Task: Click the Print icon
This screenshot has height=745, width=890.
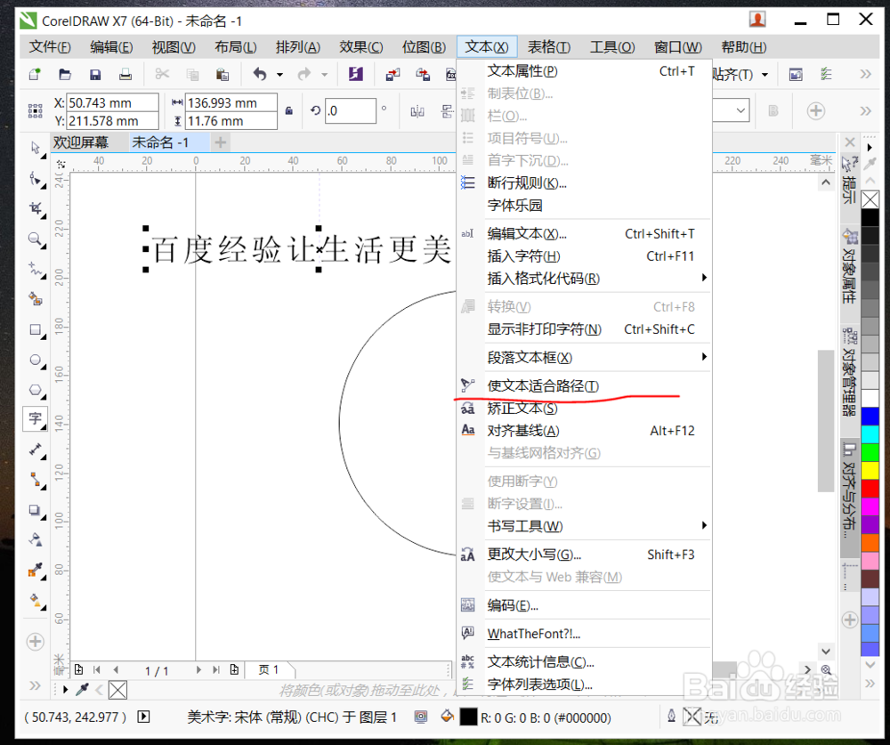Action: point(125,74)
